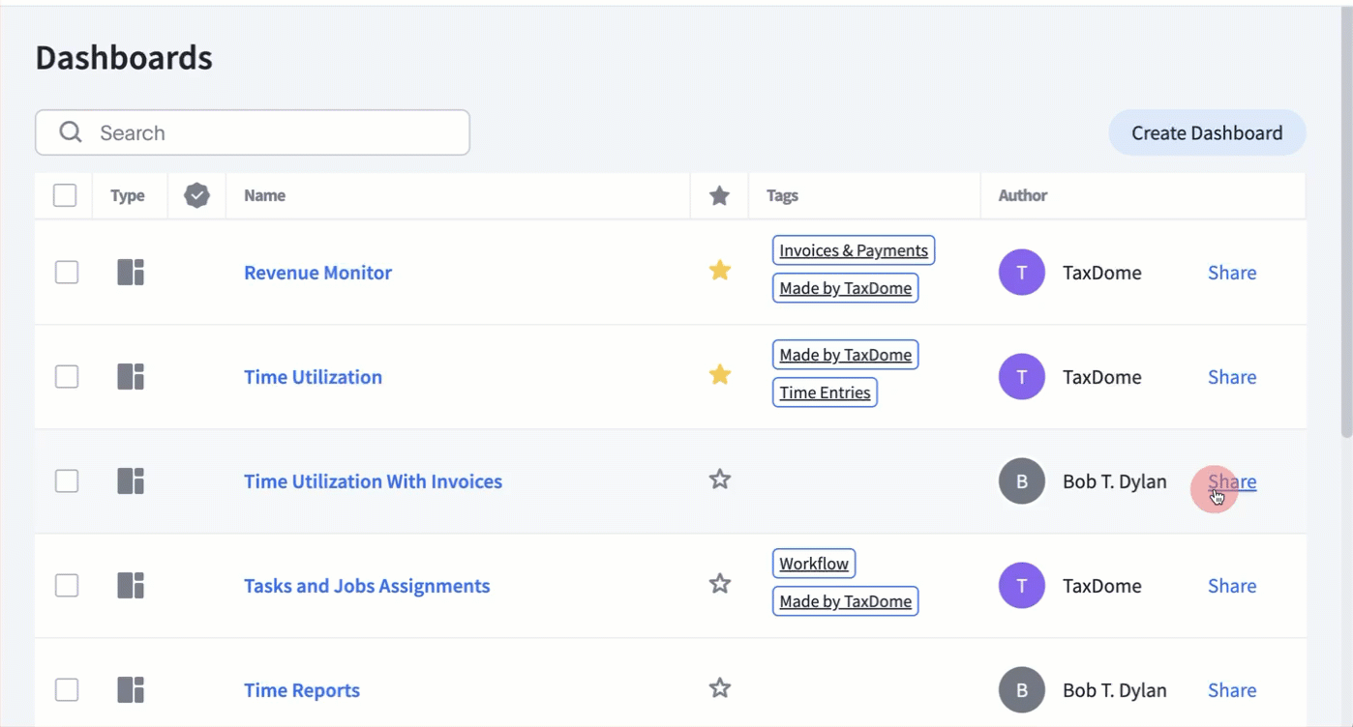
Task: Share the Time Utilization With Invoices dashboard
Action: pyautogui.click(x=1231, y=481)
